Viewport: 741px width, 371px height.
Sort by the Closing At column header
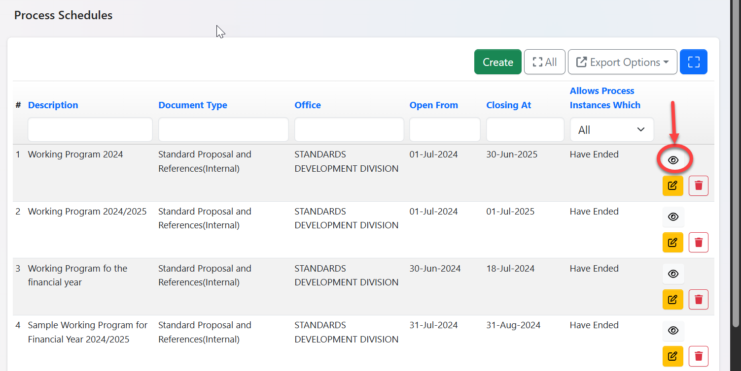point(508,105)
